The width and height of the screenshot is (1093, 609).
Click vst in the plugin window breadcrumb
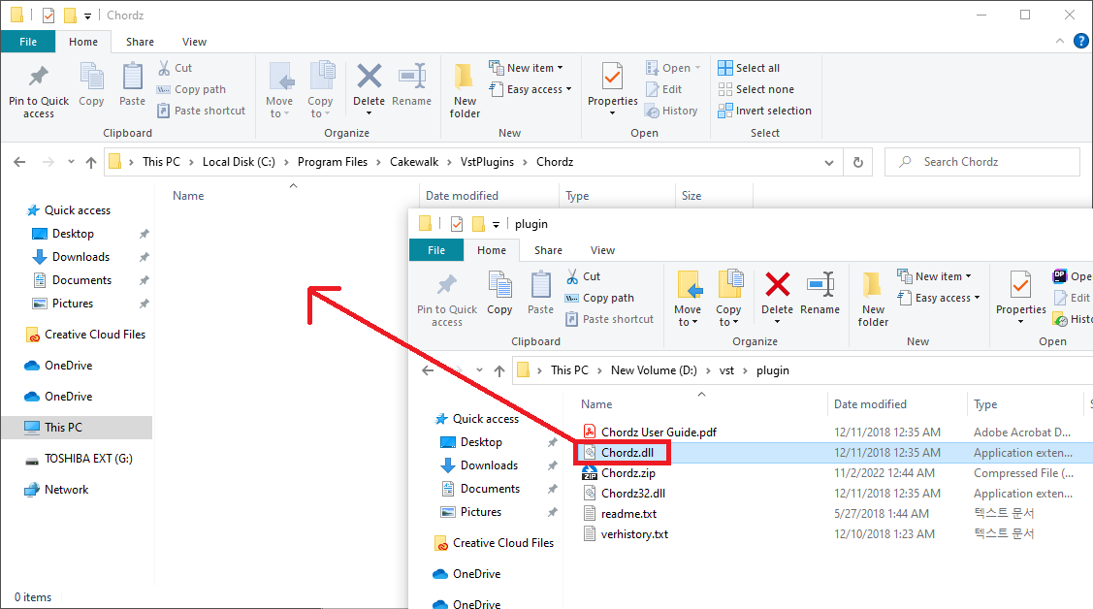(x=726, y=370)
